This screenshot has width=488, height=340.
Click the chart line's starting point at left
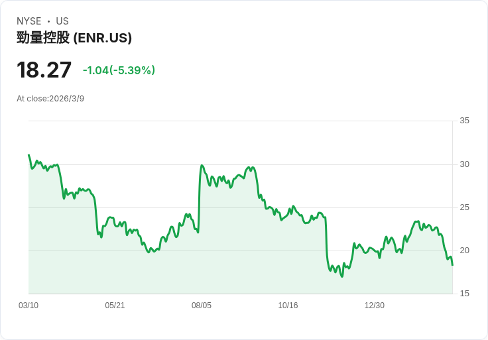[x=29, y=155]
